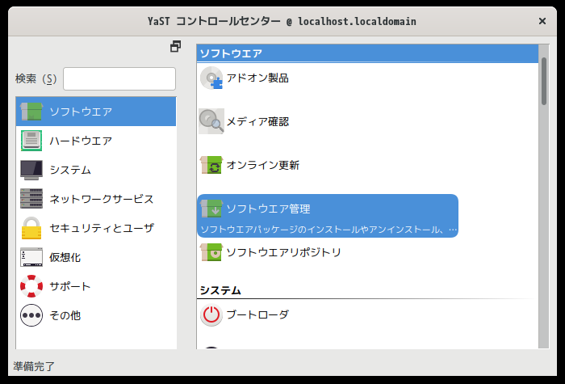Screen dimensions: 565x384
Task: Click the オンライン更新 refresh box icon
Action: pos(211,165)
